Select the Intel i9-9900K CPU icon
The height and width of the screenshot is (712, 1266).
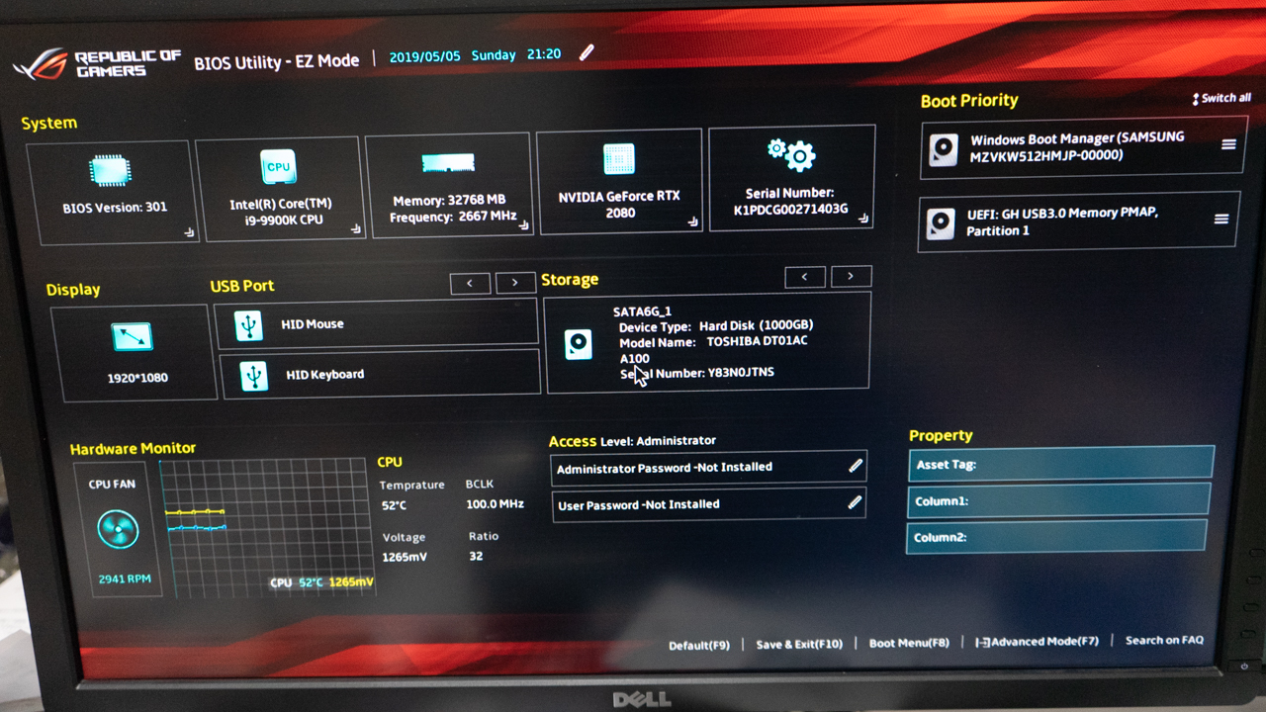[x=278, y=167]
